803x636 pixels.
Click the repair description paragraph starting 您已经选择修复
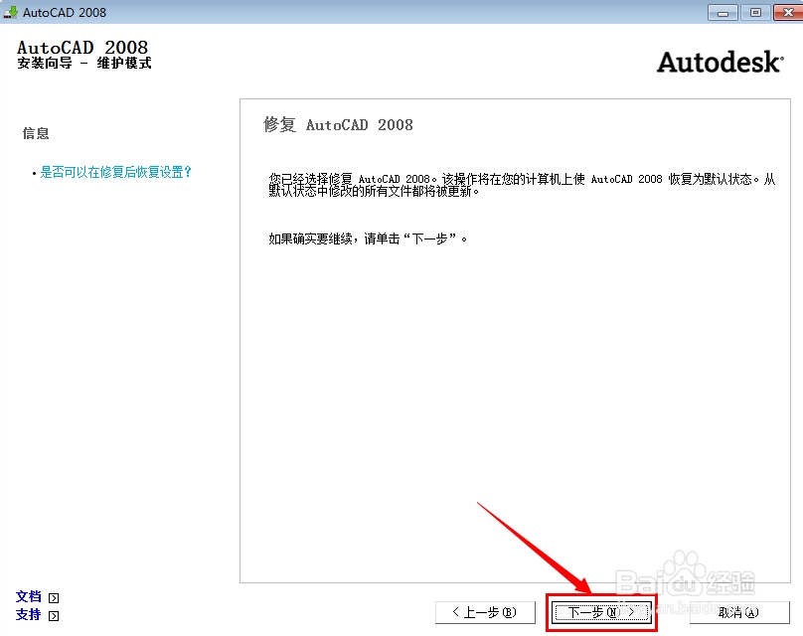(x=522, y=185)
